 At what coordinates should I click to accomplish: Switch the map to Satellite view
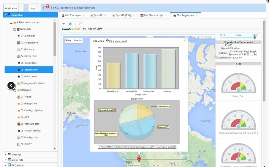tap(78, 40)
